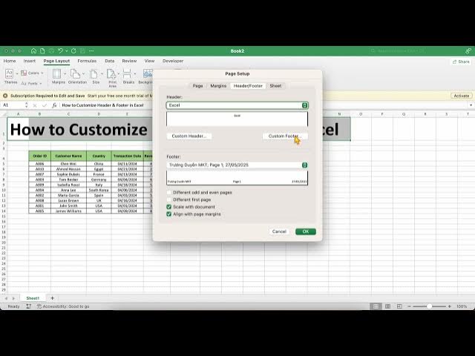The width and height of the screenshot is (475, 356).
Task: Open the Formulas ribbon tab
Action: [x=87, y=61]
